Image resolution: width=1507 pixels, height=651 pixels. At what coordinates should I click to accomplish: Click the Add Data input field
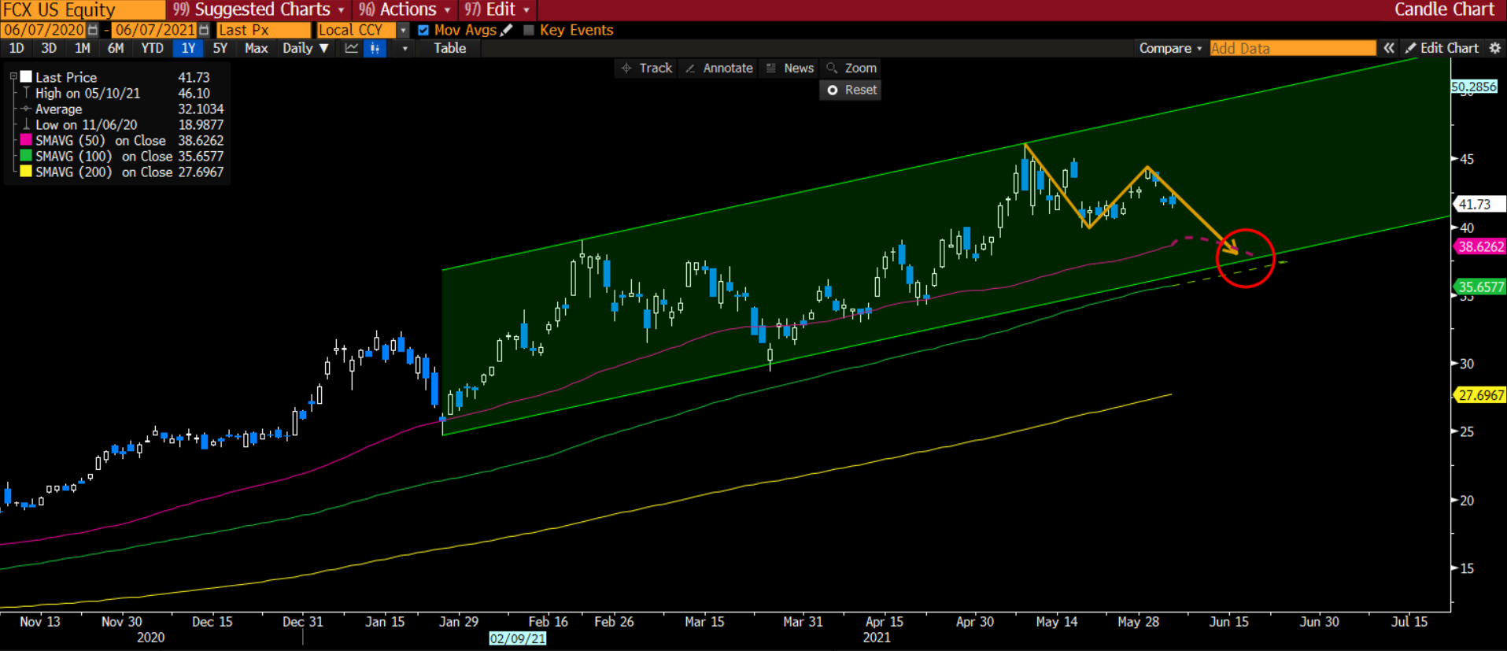[1292, 48]
